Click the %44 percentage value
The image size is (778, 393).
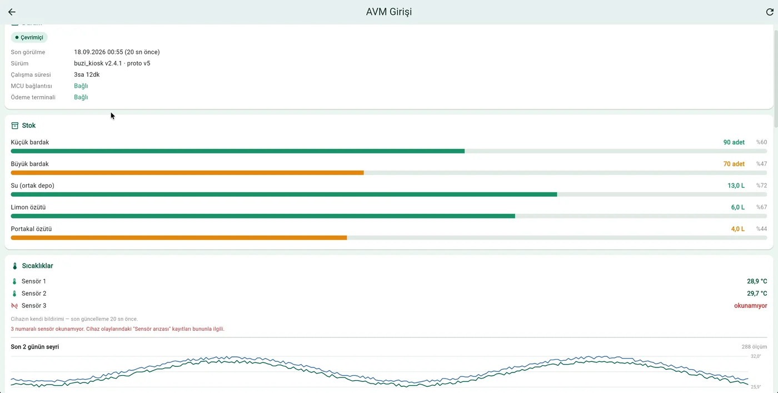pyautogui.click(x=761, y=229)
